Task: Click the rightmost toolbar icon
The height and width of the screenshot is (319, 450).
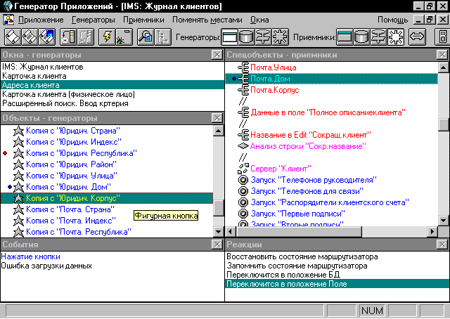Action: (x=442, y=37)
